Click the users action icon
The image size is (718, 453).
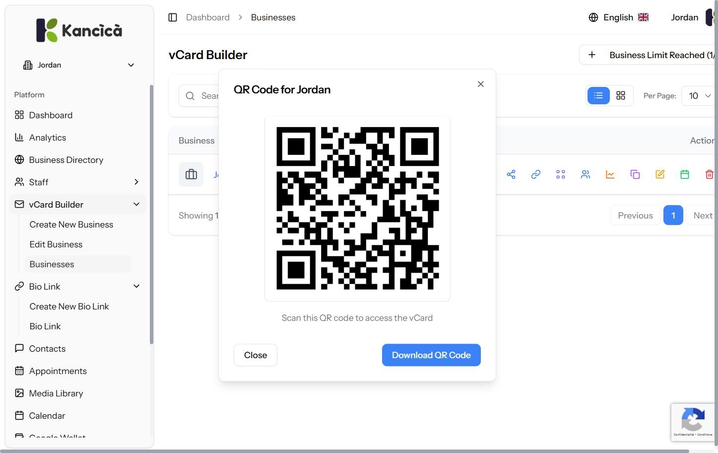coord(586,174)
